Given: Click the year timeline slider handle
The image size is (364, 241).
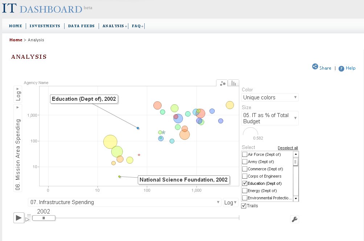Looking at the screenshot, I should 44,218.
